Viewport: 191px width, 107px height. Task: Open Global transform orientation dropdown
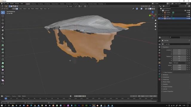point(70,6)
